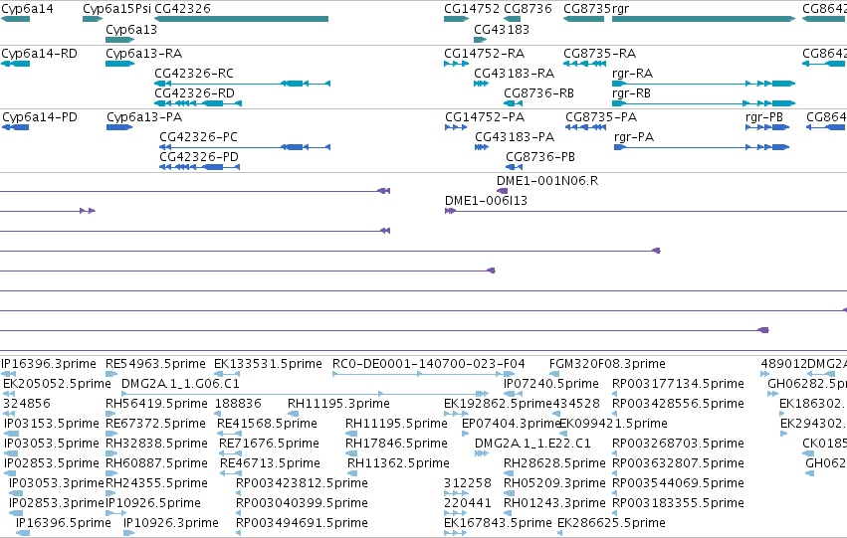The image size is (847, 538).
Task: Click the rgr-RB transcript
Action: 704,103
